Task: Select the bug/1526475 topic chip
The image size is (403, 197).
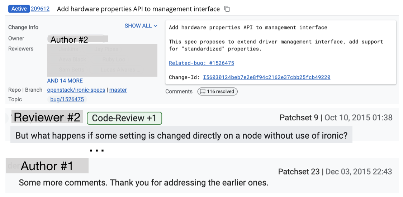Action: point(67,100)
